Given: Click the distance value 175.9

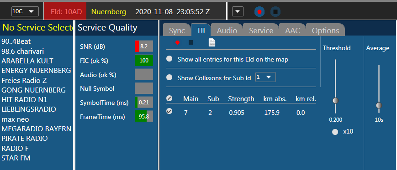Looking at the screenshot, I should click(x=272, y=113).
